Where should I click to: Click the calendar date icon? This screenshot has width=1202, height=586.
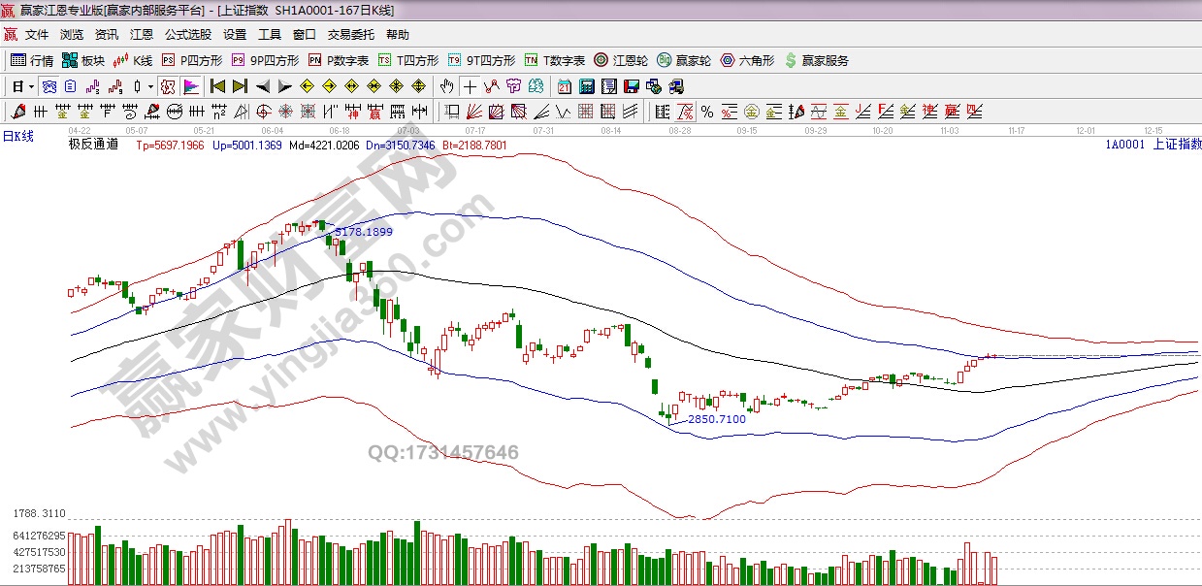[564, 86]
